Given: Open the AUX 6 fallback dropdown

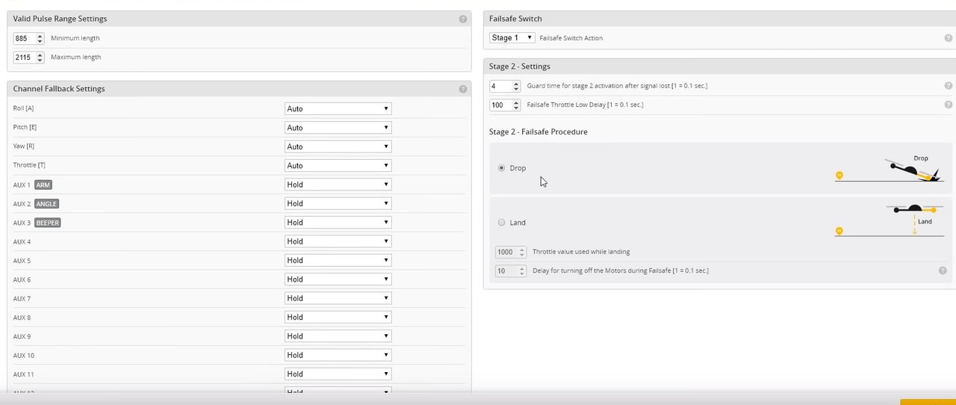Looking at the screenshot, I should pos(338,279).
